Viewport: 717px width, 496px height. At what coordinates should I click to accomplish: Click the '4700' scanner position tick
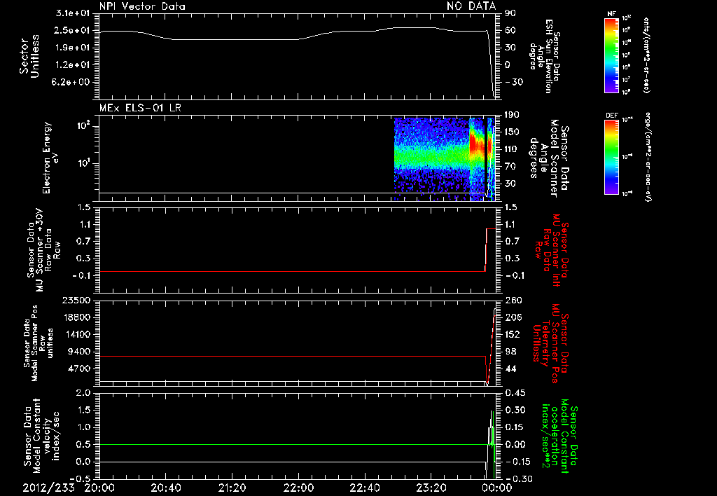80,368
